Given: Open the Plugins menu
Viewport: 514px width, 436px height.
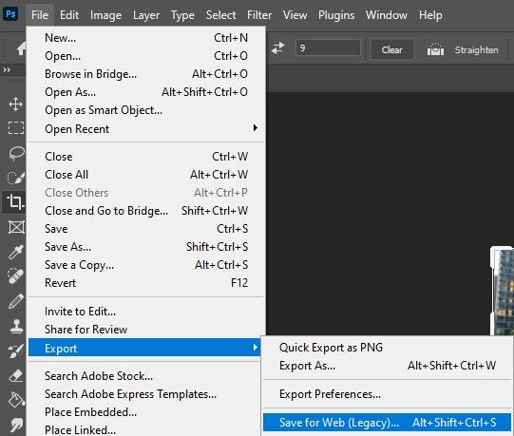Looking at the screenshot, I should pos(336,15).
